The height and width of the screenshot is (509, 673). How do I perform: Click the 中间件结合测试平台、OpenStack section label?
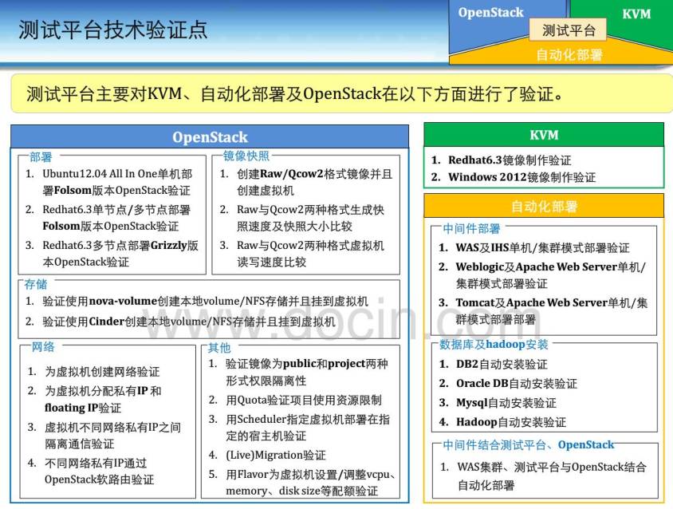click(529, 444)
